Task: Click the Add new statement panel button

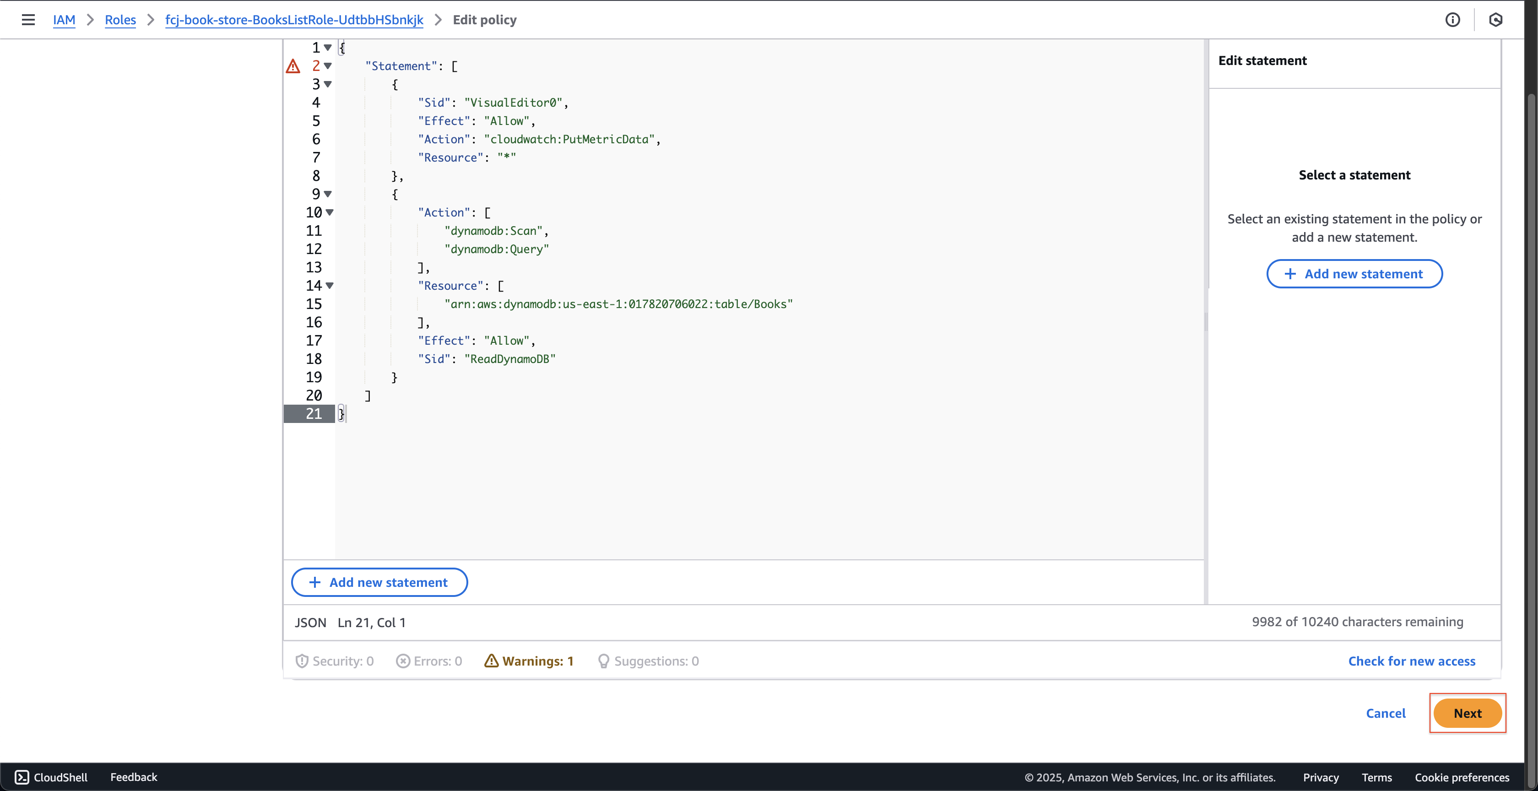Action: tap(1354, 272)
